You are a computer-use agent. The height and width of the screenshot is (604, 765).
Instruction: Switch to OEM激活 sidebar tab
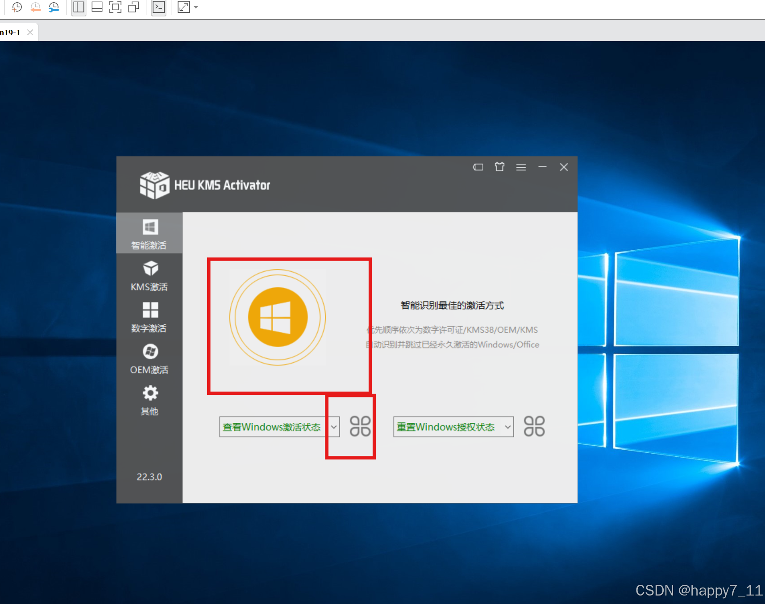(x=150, y=359)
